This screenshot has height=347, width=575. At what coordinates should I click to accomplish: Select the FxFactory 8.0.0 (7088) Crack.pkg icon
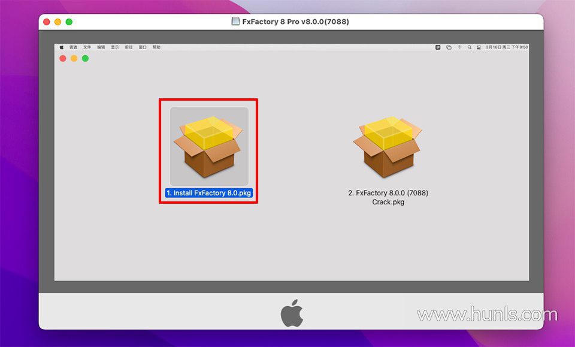coord(388,147)
